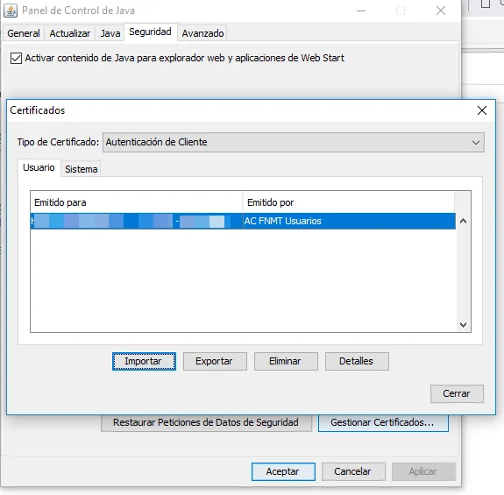Go to the General tab
The height and width of the screenshot is (495, 504).
[x=24, y=33]
